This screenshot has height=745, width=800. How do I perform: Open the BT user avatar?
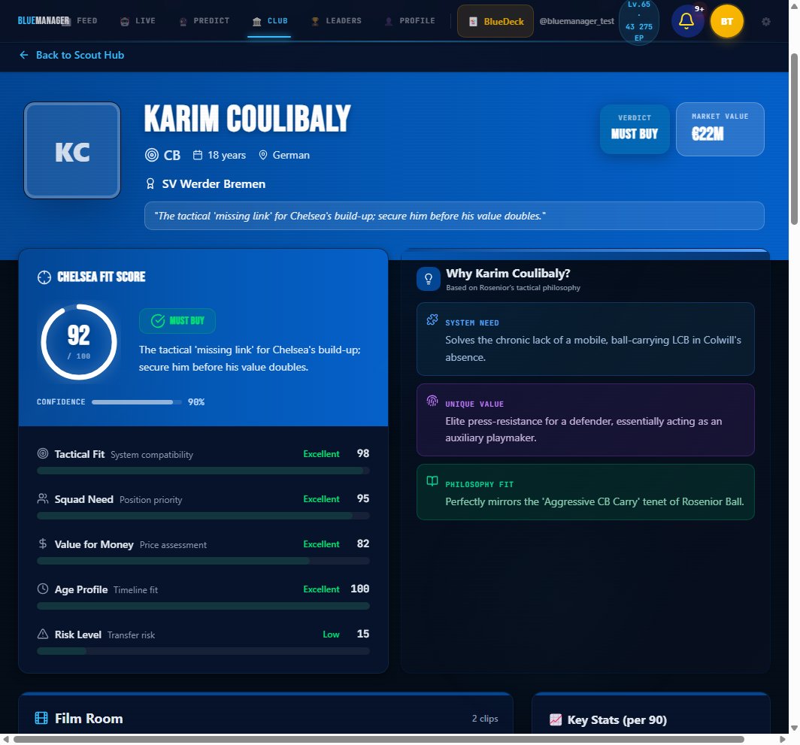726,22
